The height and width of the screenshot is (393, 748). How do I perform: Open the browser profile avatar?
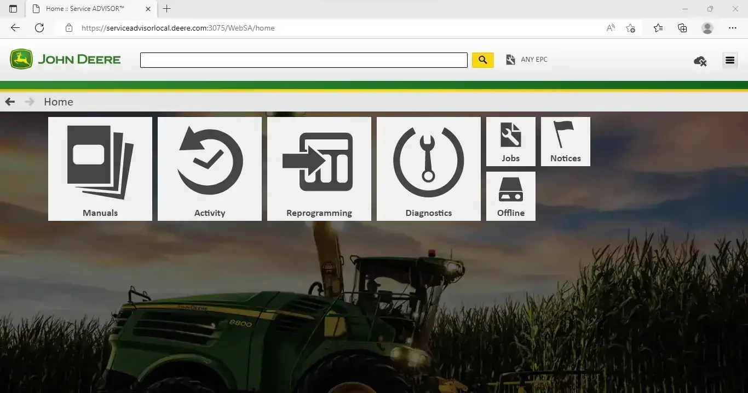(x=707, y=28)
